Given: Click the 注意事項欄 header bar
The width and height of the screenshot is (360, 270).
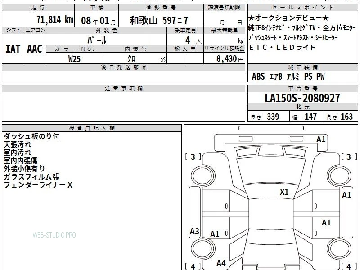Looking at the screenshot, I should pyautogui.click(x=123, y=88).
